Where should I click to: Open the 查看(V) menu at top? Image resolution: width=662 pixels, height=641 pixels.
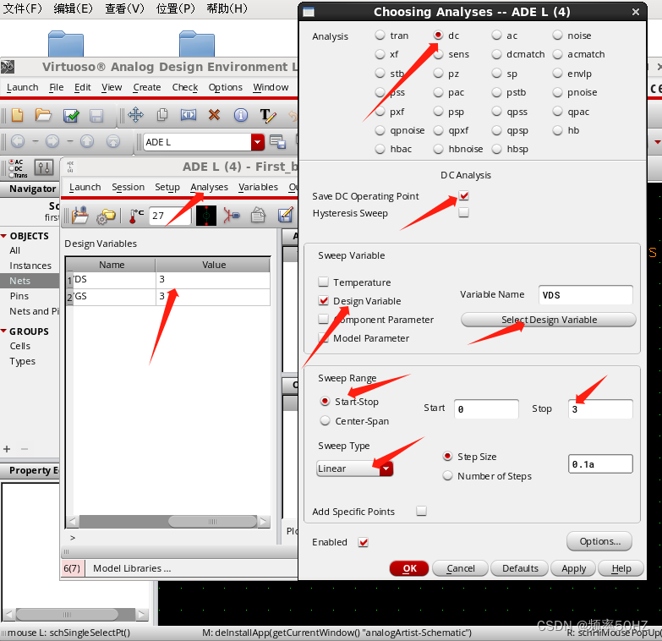(124, 8)
